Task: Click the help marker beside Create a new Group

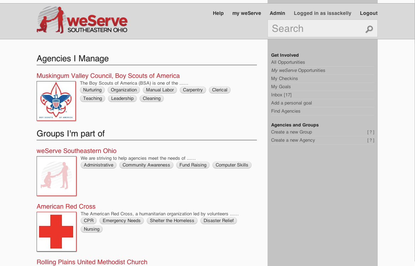Action: 371,132
